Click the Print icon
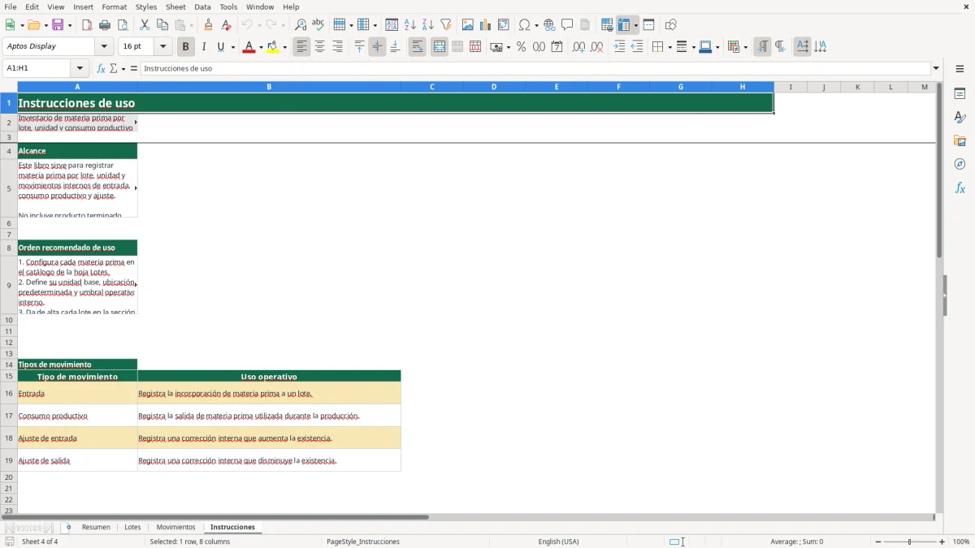This screenshot has width=975, height=548. (x=105, y=25)
